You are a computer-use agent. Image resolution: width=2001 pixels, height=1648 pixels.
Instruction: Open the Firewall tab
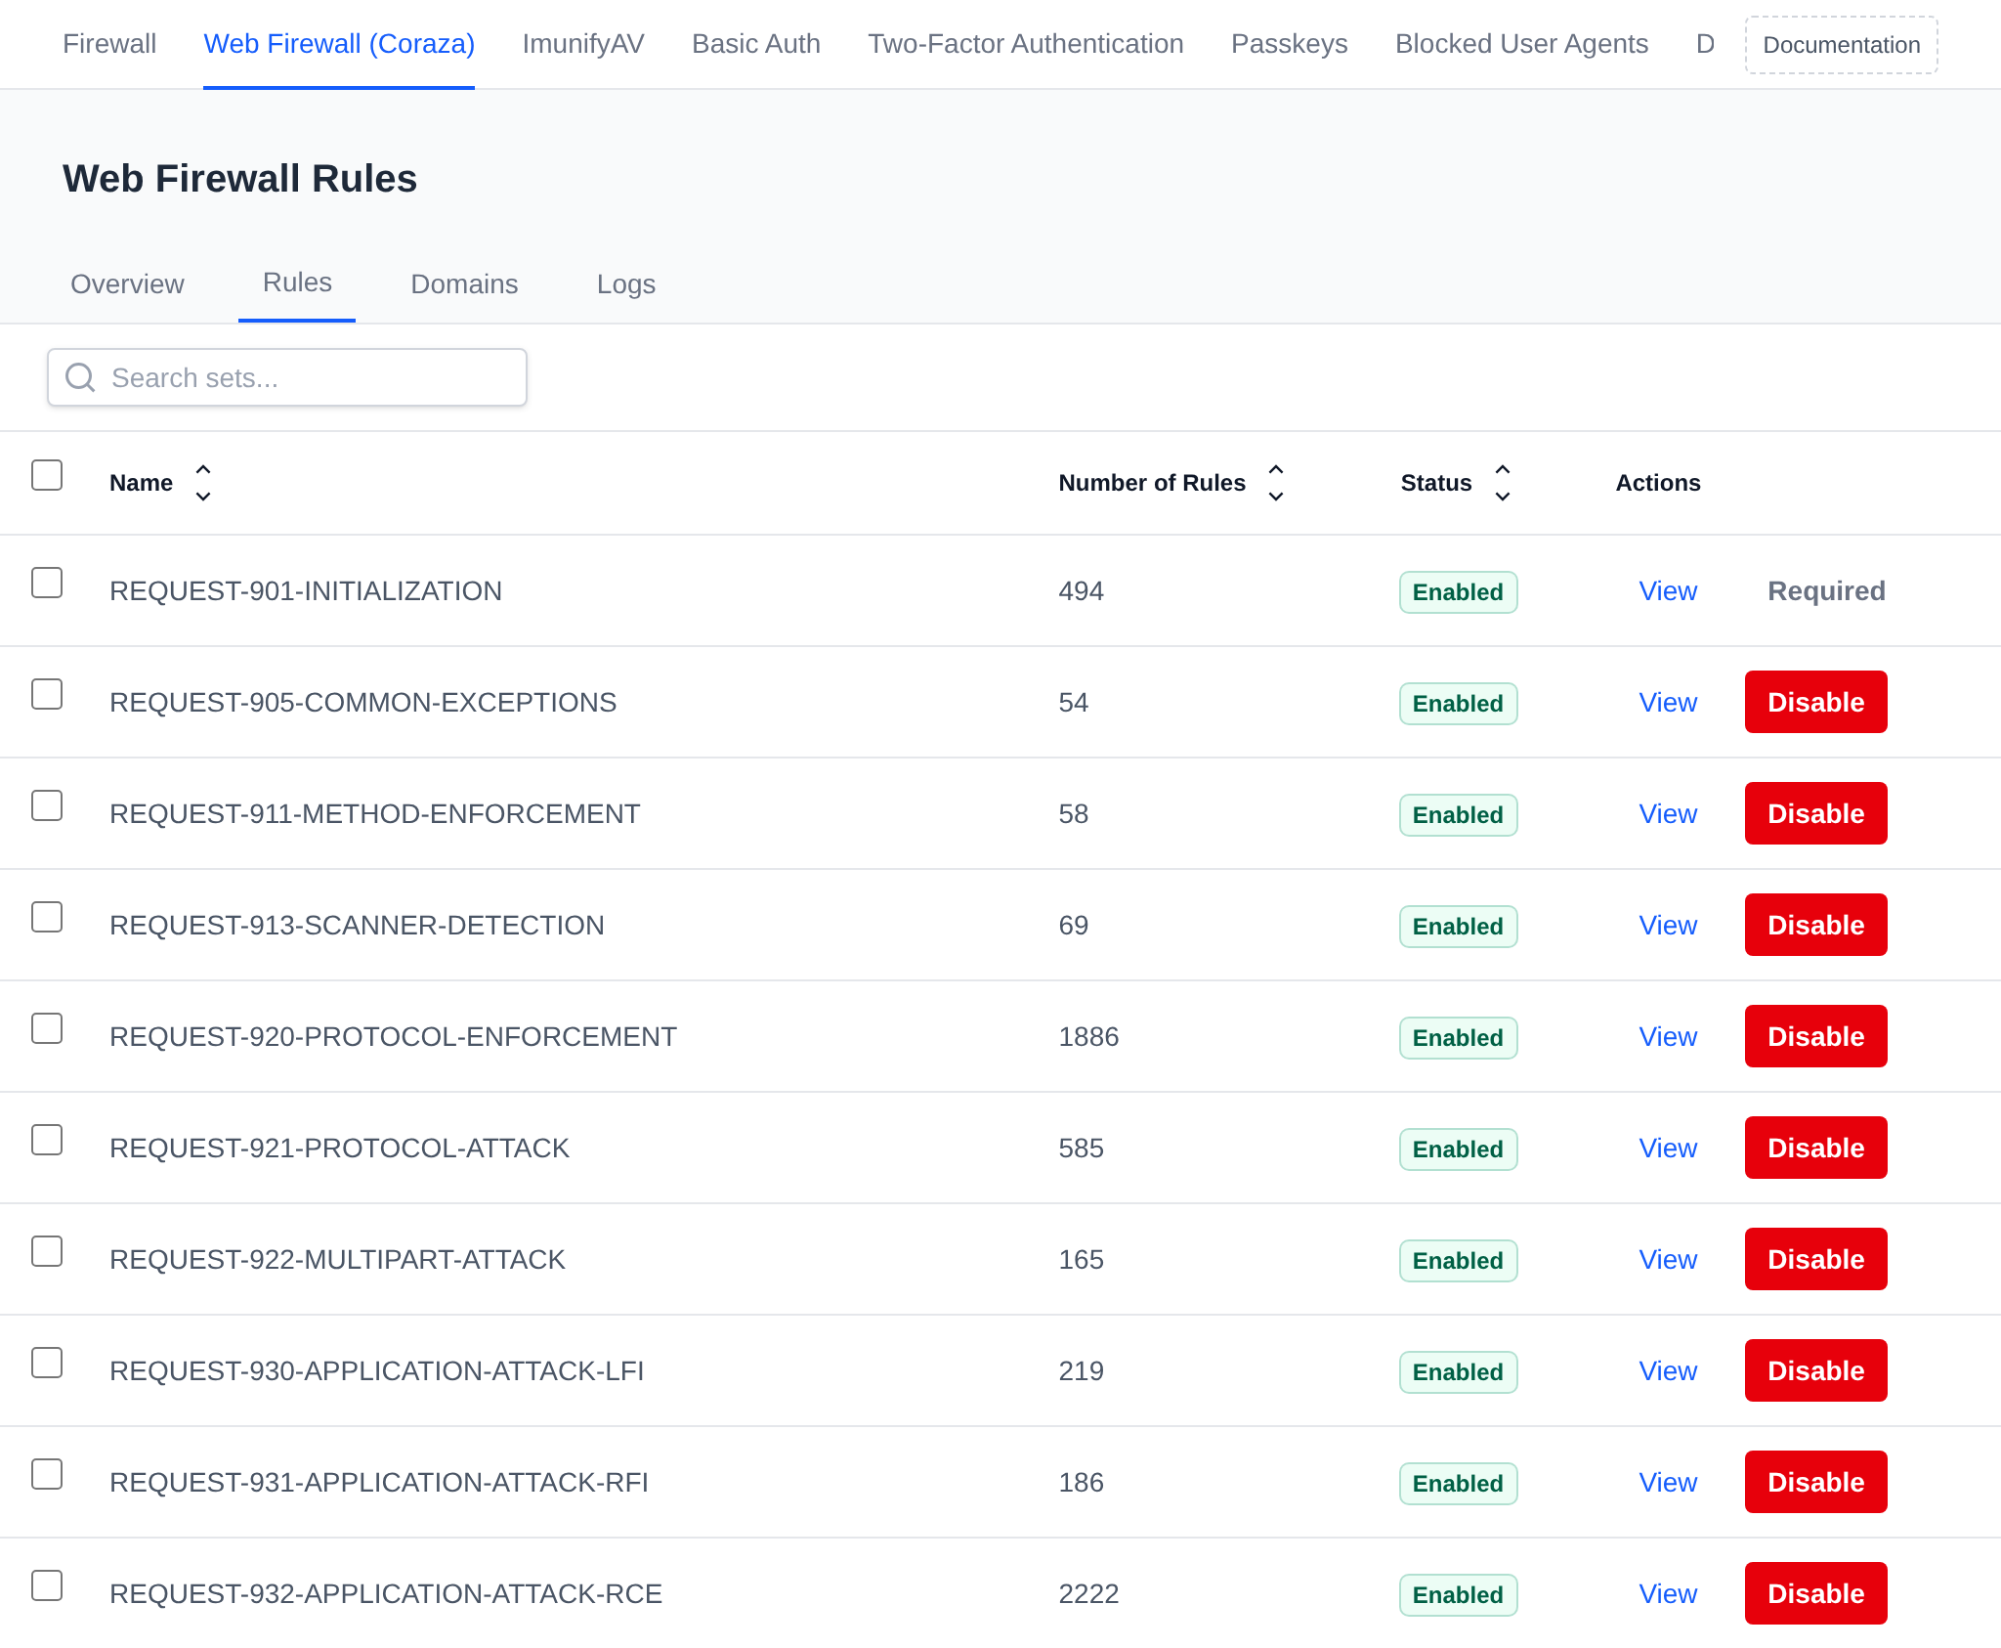109,44
